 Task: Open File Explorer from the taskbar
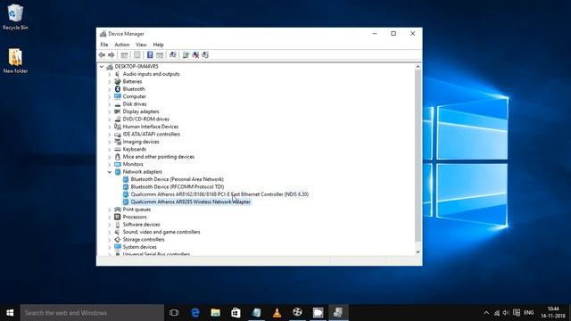[x=216, y=313]
